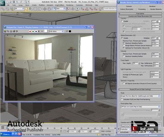
Task: Toggle blue channel in frame window
Action: pyautogui.click(x=36, y=31)
